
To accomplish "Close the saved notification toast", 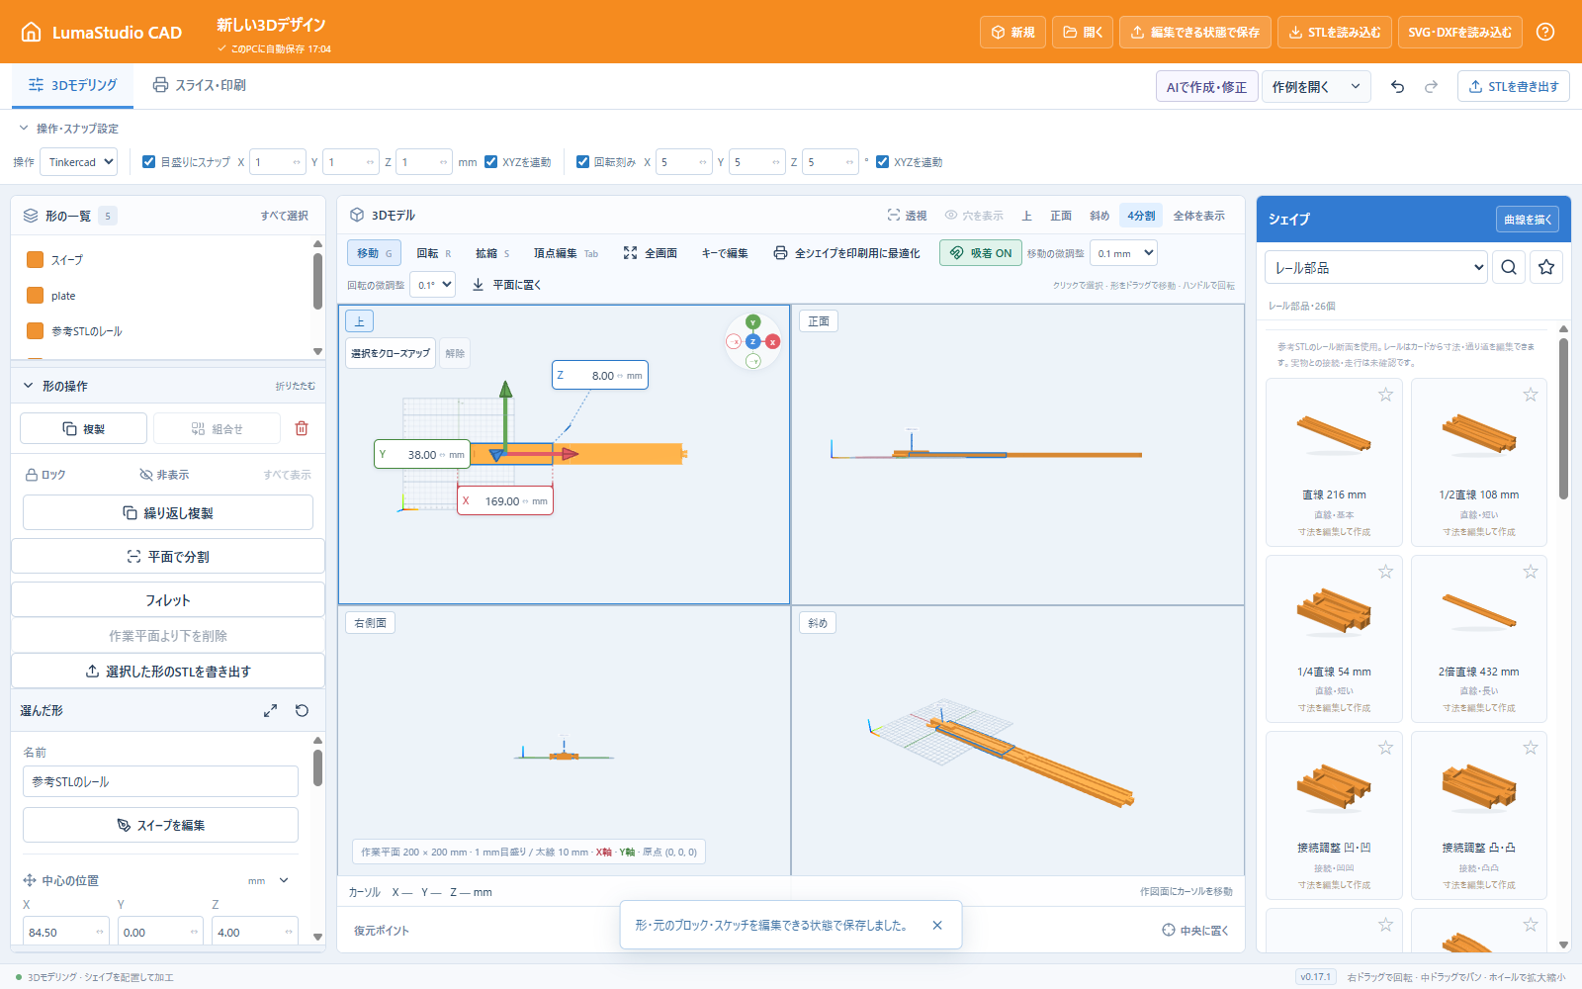I will pos(937,926).
